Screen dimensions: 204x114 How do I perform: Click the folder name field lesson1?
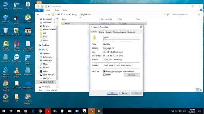pos(122,38)
